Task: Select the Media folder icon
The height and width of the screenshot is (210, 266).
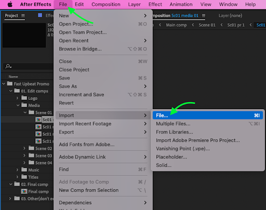Action: 24,105
